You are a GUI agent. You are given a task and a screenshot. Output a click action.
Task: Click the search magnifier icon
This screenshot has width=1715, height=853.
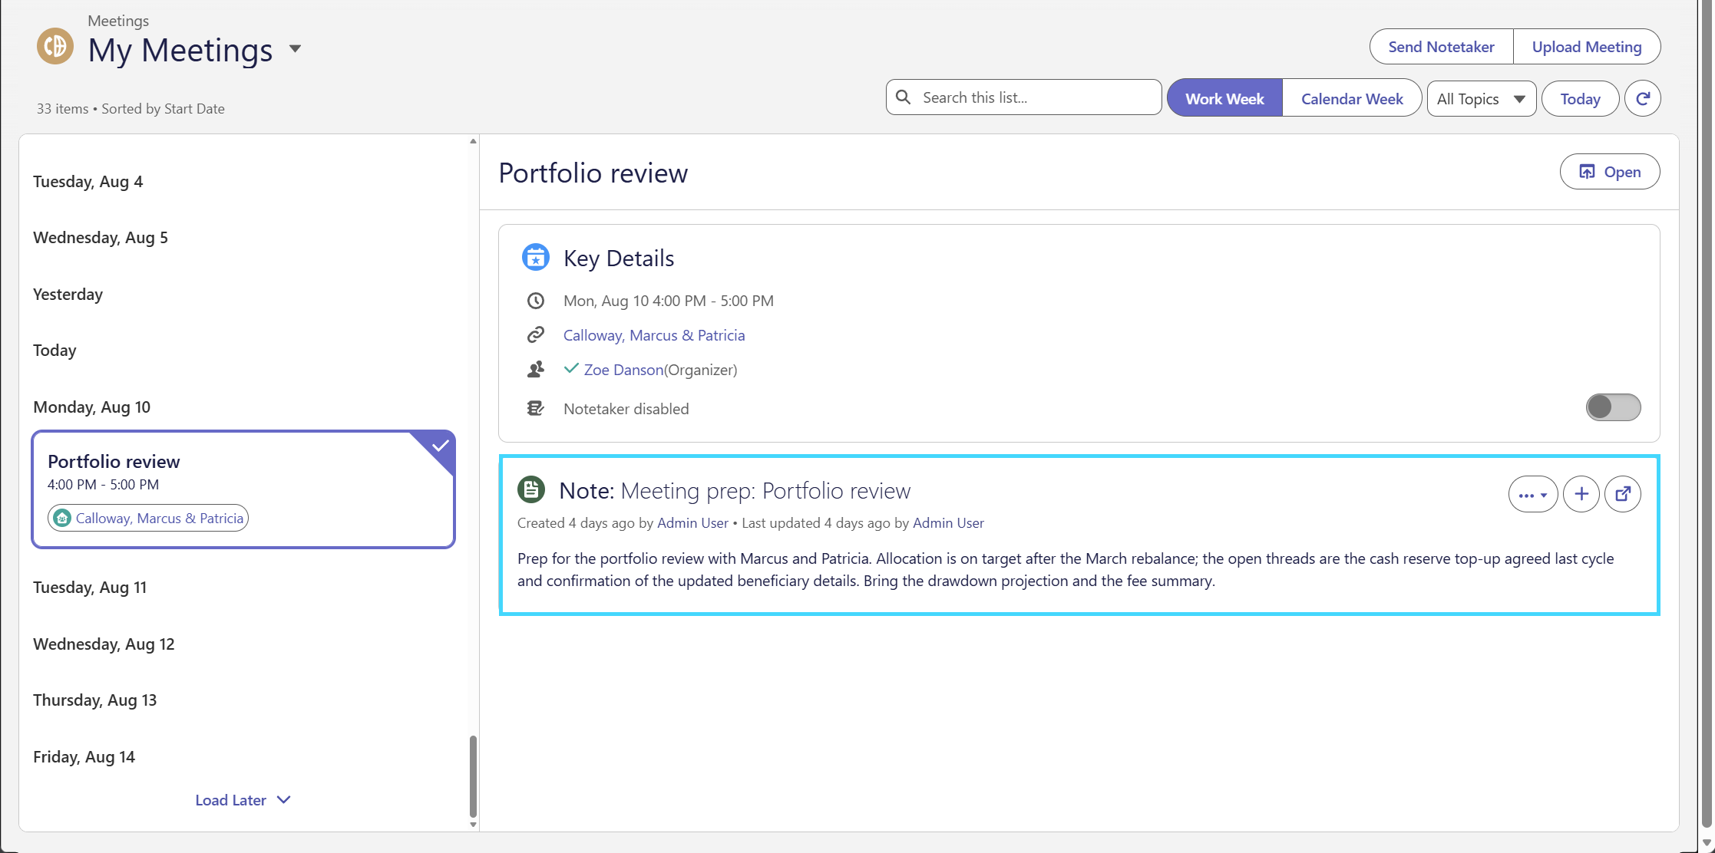pyautogui.click(x=904, y=97)
